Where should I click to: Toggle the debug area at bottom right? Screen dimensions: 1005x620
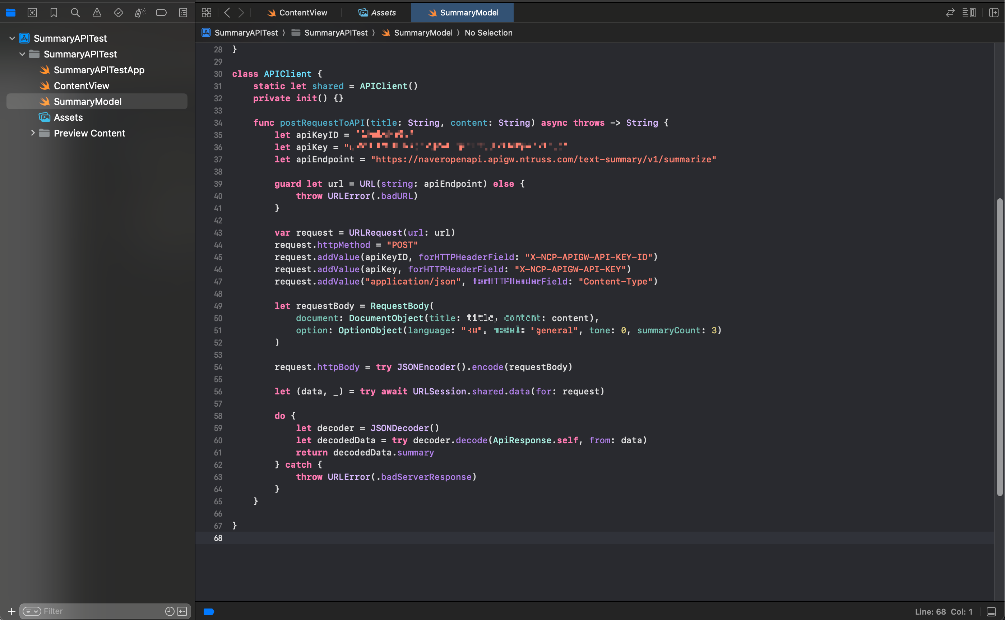click(991, 611)
